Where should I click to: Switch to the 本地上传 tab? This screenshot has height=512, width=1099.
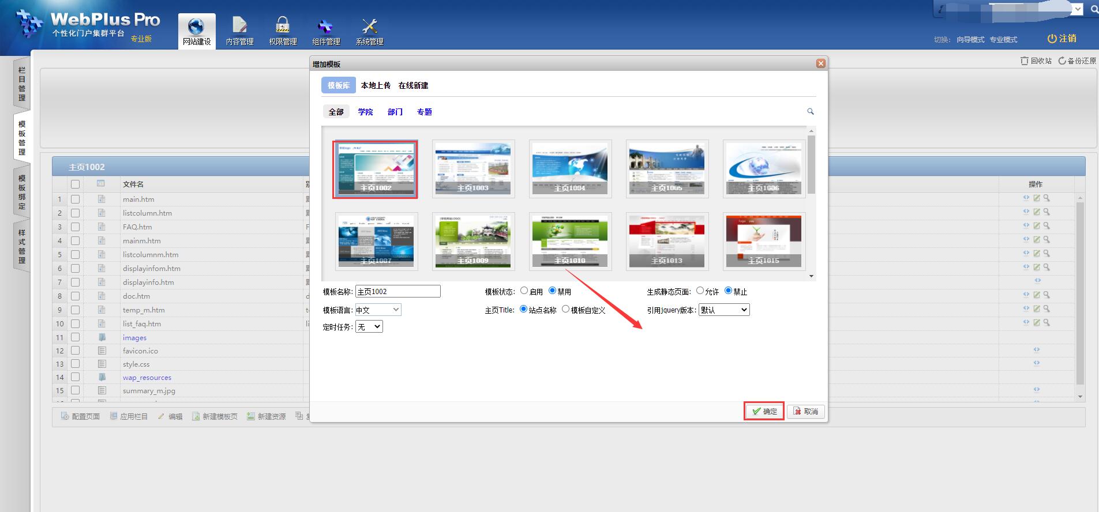[x=376, y=85]
